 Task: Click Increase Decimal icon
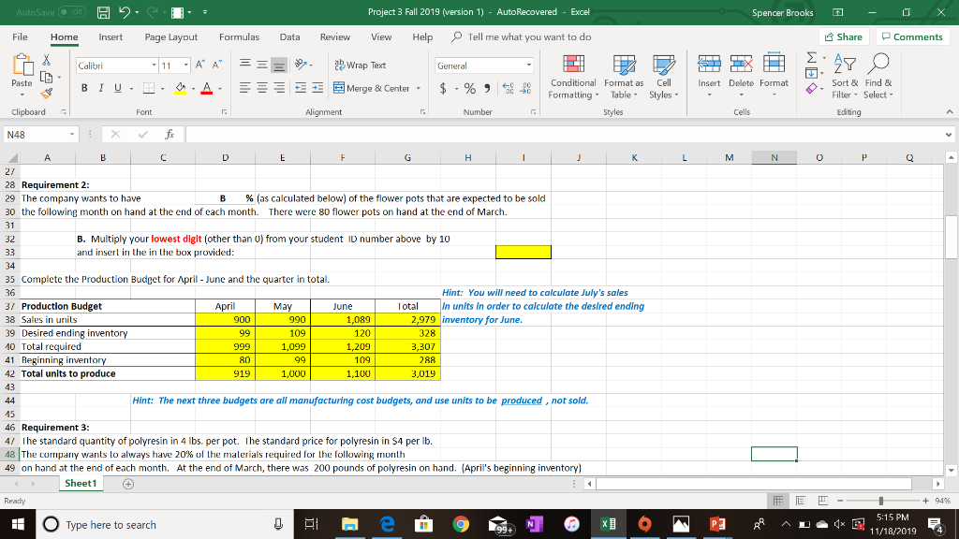pos(508,88)
